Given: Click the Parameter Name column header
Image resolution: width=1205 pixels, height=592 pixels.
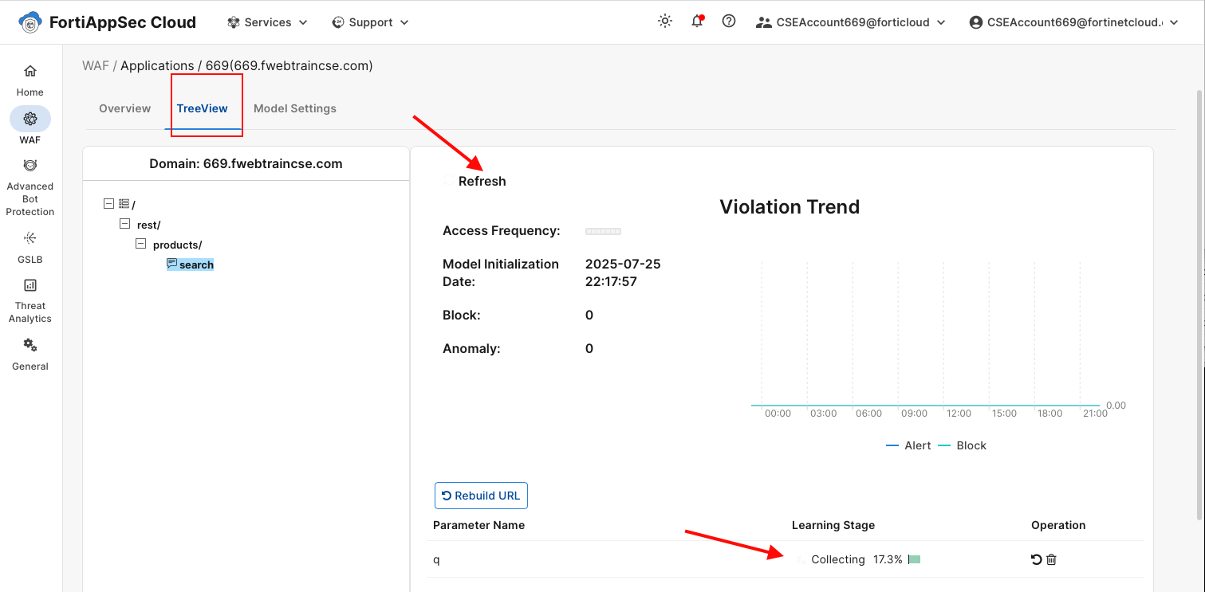Looking at the screenshot, I should pos(478,525).
